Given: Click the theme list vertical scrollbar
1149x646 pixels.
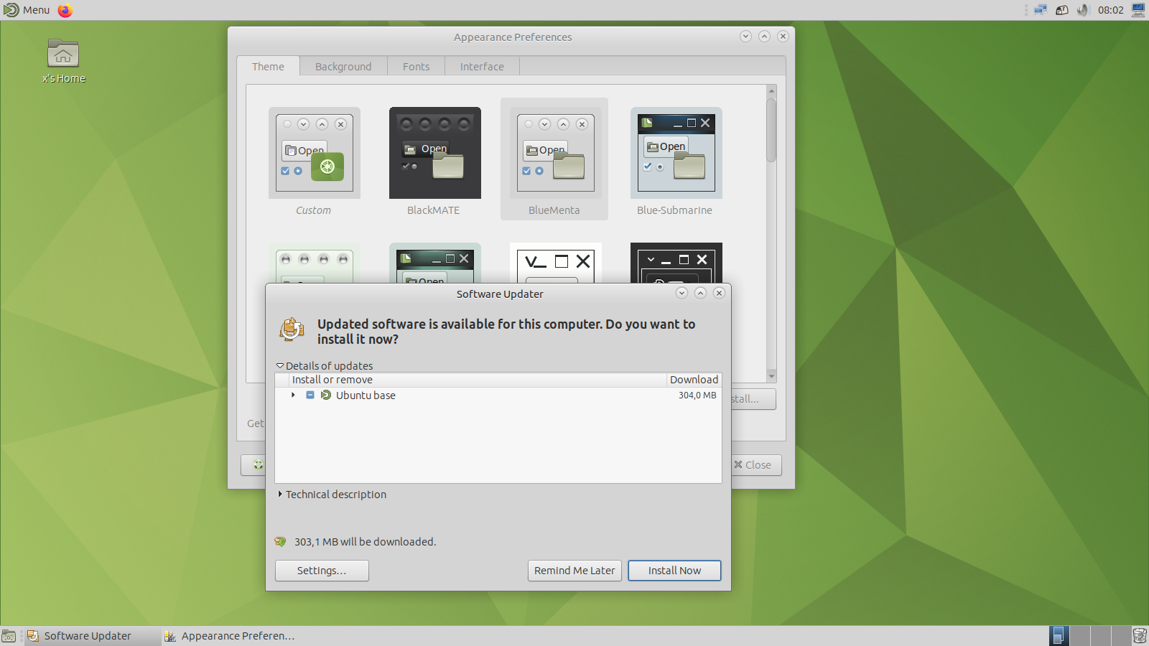Looking at the screenshot, I should pos(771,129).
